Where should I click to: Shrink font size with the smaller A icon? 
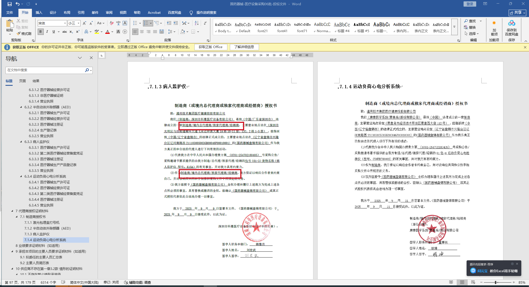tap(91, 23)
